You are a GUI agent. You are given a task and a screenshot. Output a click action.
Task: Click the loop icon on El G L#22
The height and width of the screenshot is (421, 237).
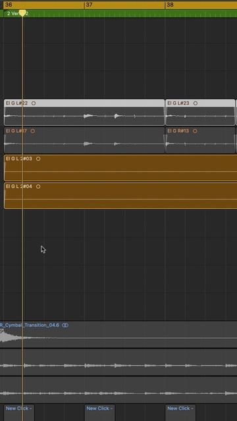(x=34, y=103)
